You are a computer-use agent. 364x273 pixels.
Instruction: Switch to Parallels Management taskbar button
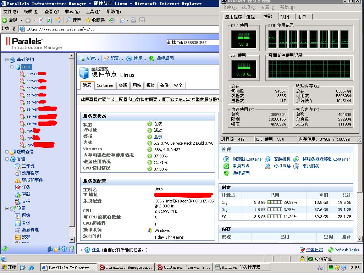click(x=127, y=267)
